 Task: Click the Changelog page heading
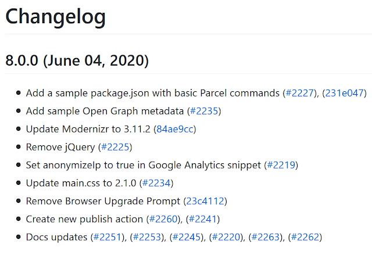click(x=55, y=17)
